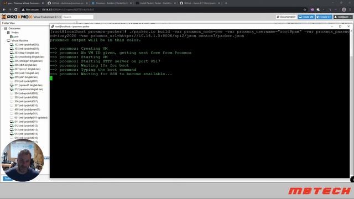Select tree row 304 in VM list

pos(24,93)
